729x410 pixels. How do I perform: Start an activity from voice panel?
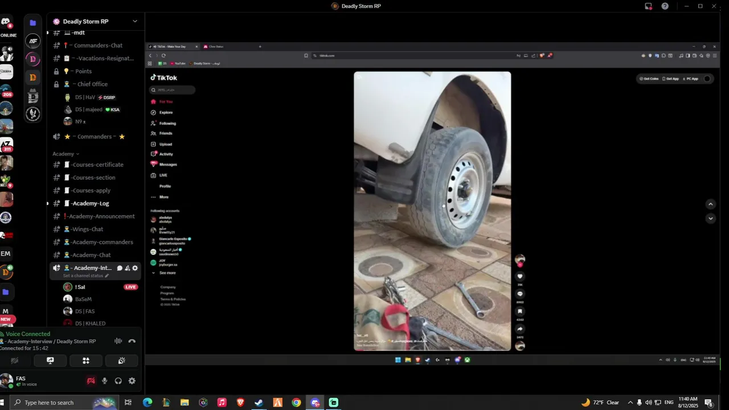(86, 360)
